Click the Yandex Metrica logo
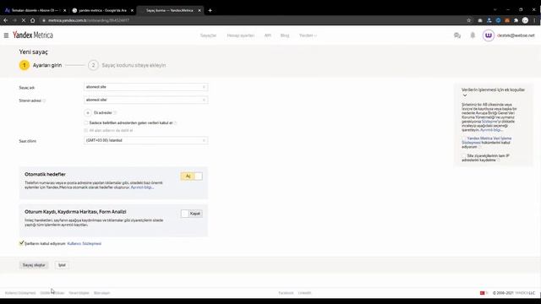541x304 pixels. [x=33, y=35]
